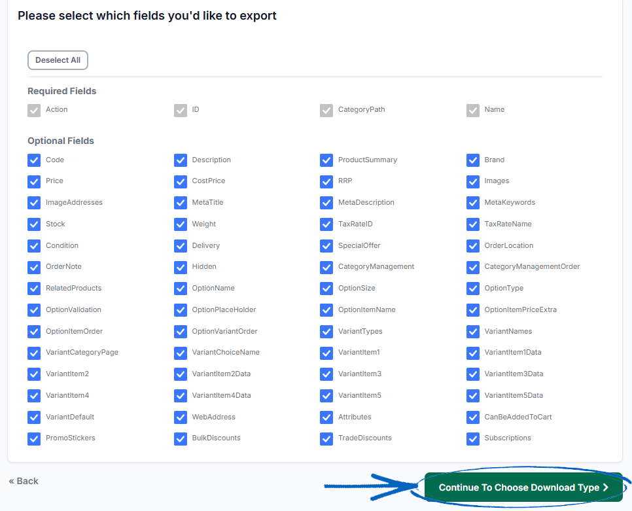Uncheck the TaxRateID checkbox

click(326, 224)
